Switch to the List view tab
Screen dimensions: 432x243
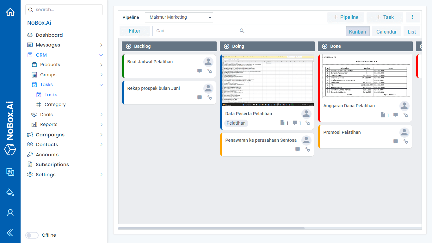(x=411, y=31)
